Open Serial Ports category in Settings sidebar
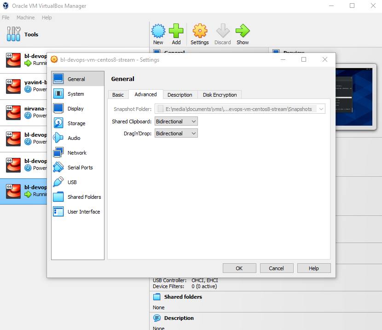 tap(78, 168)
